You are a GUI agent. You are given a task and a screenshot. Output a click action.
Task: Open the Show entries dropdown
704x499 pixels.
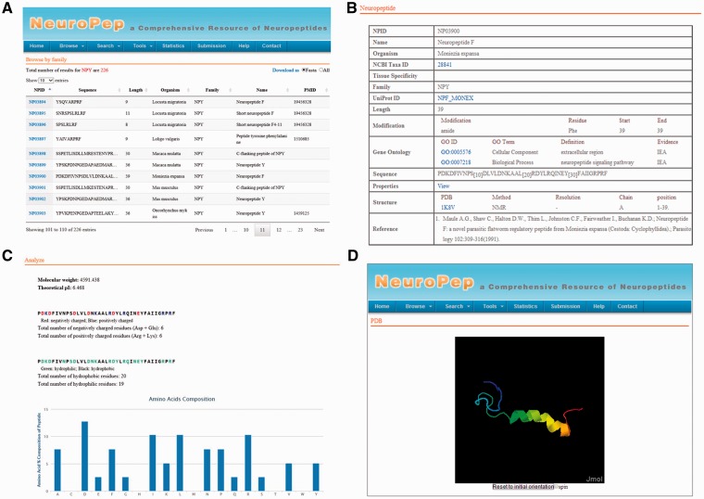45,81
